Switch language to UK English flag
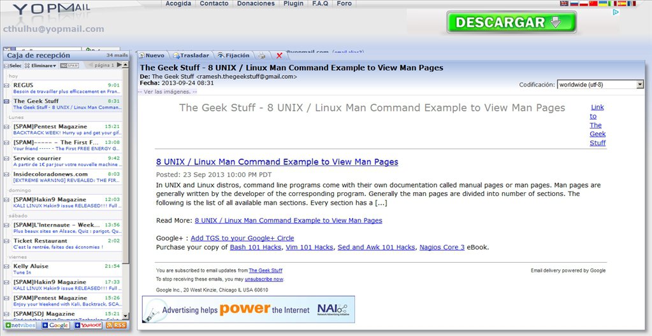Image resolution: width=652 pixels, height=336 pixels. [x=564, y=3]
